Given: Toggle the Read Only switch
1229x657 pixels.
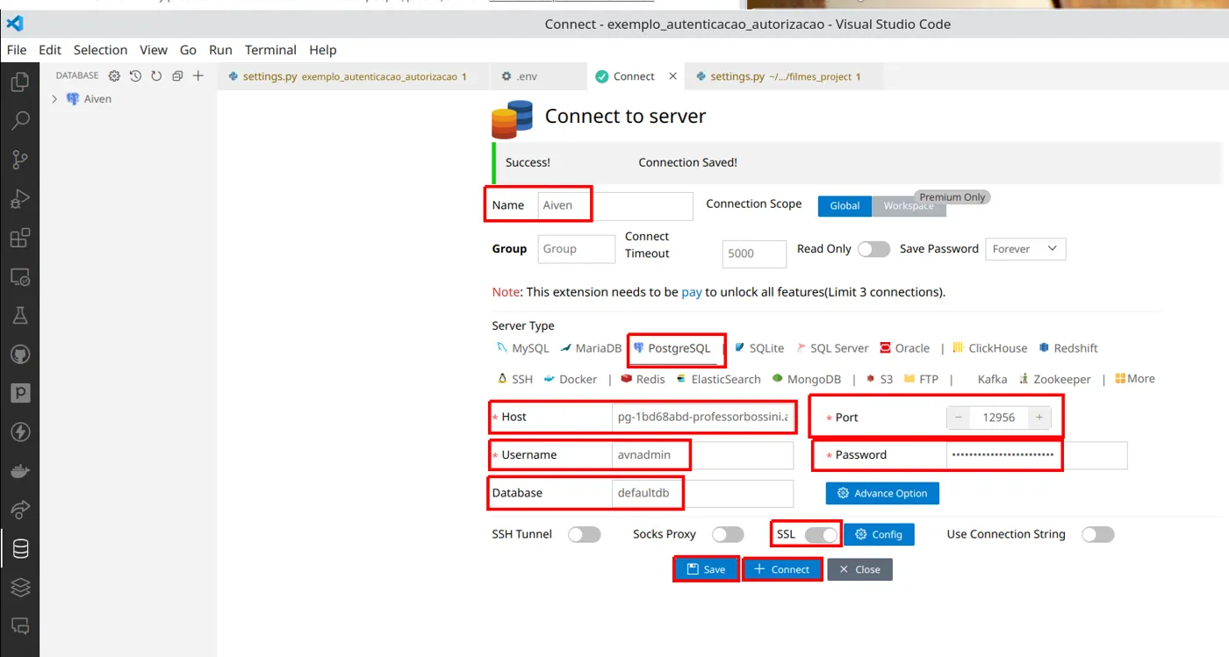Looking at the screenshot, I should (873, 249).
